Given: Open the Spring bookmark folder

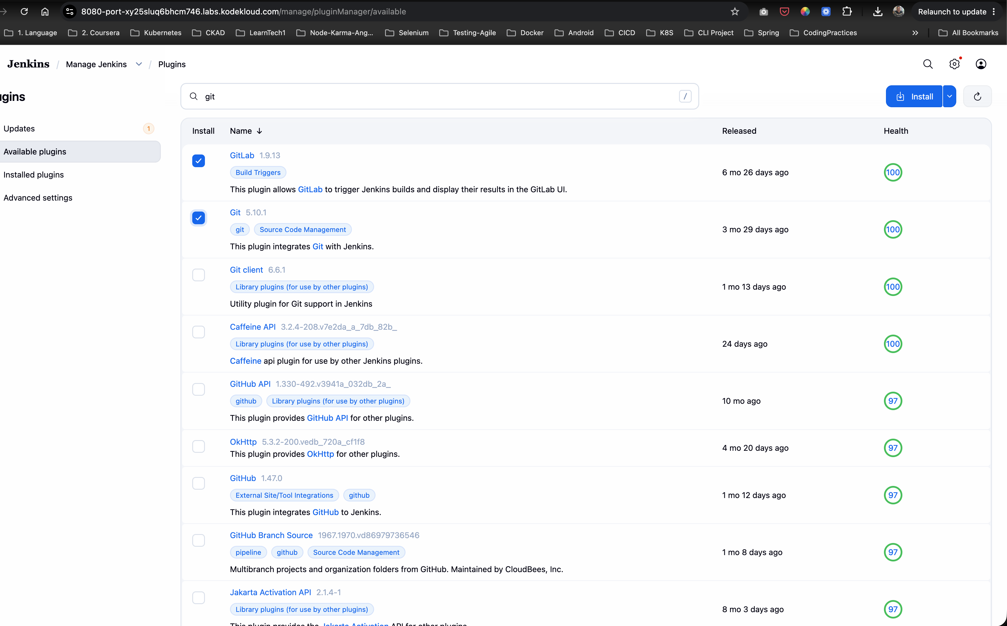Looking at the screenshot, I should tap(761, 33).
